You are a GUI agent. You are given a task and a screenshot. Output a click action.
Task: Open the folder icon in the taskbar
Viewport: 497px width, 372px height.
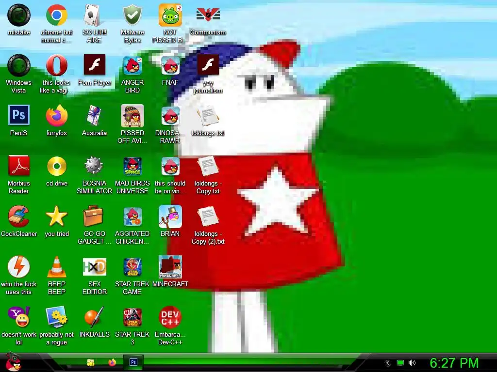91,362
